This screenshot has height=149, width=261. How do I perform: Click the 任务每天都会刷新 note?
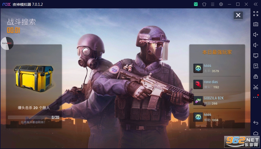pos(33,122)
